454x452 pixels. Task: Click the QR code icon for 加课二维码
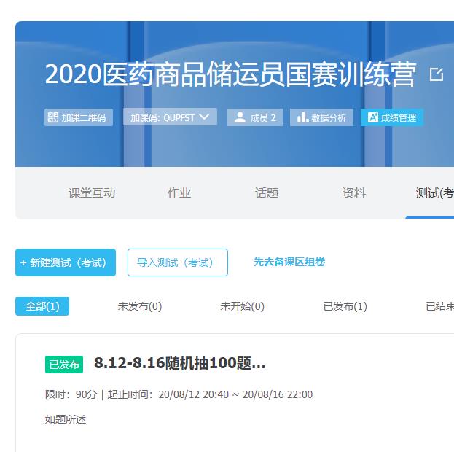click(x=53, y=117)
